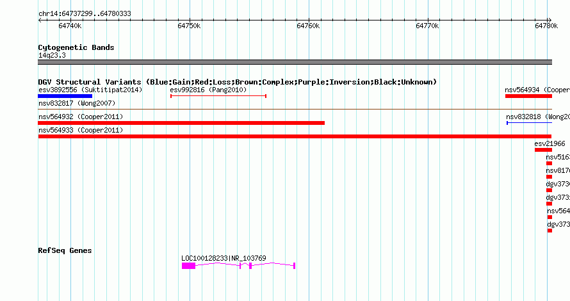
Task: Click the Cytogenetic Bands track title
Action: tap(76, 47)
